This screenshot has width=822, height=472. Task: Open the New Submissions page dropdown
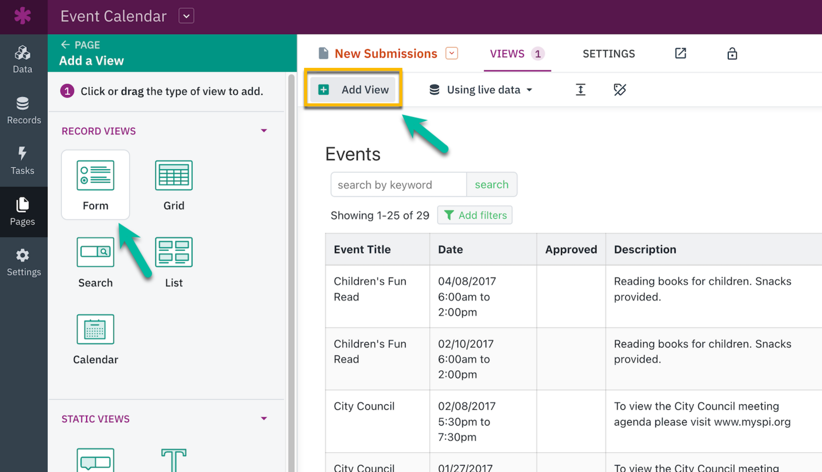click(x=451, y=53)
